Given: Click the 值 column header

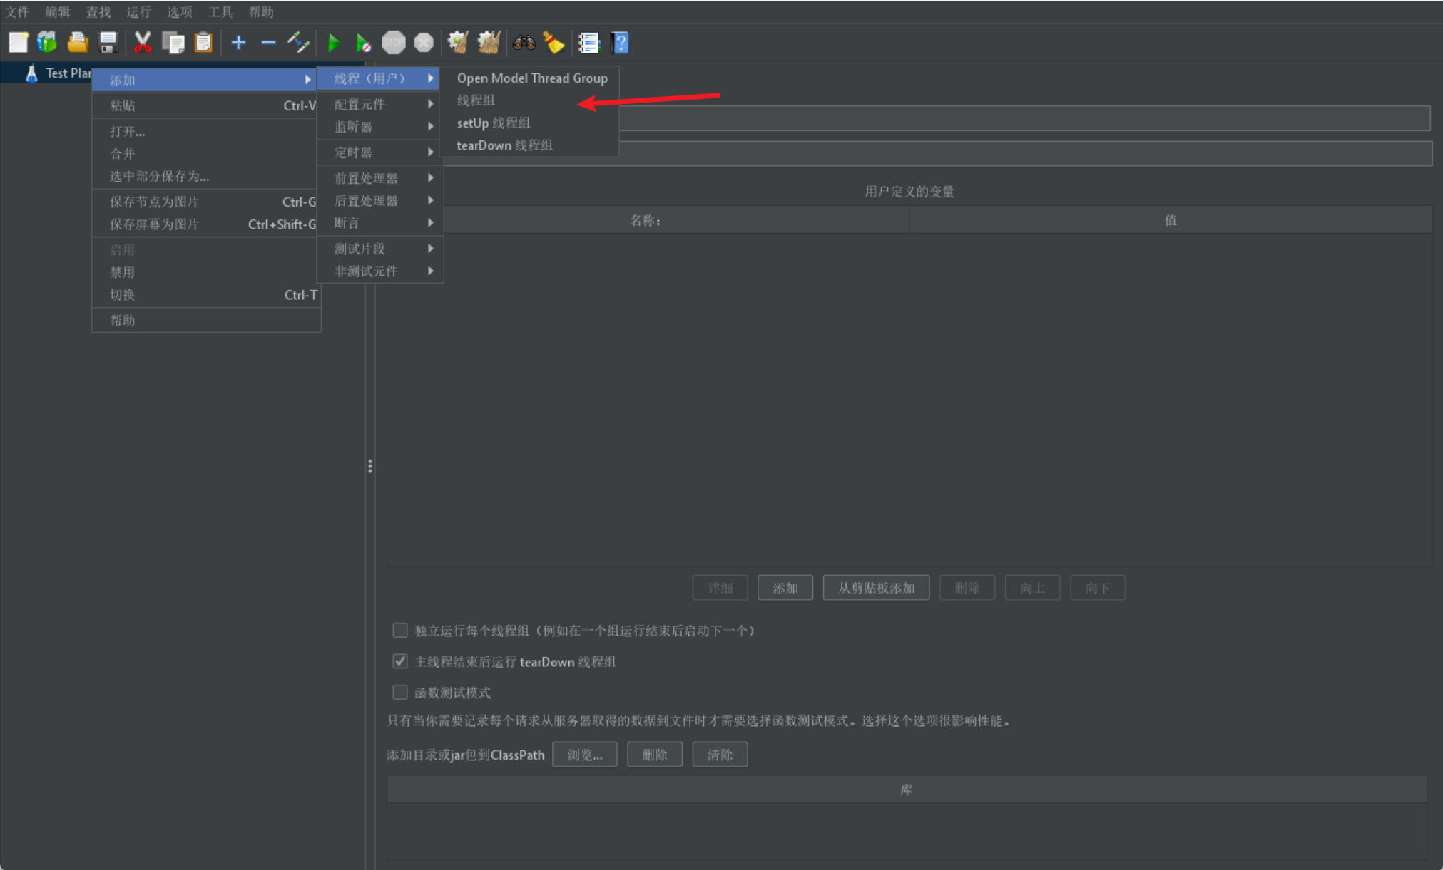Looking at the screenshot, I should pos(1171,220).
